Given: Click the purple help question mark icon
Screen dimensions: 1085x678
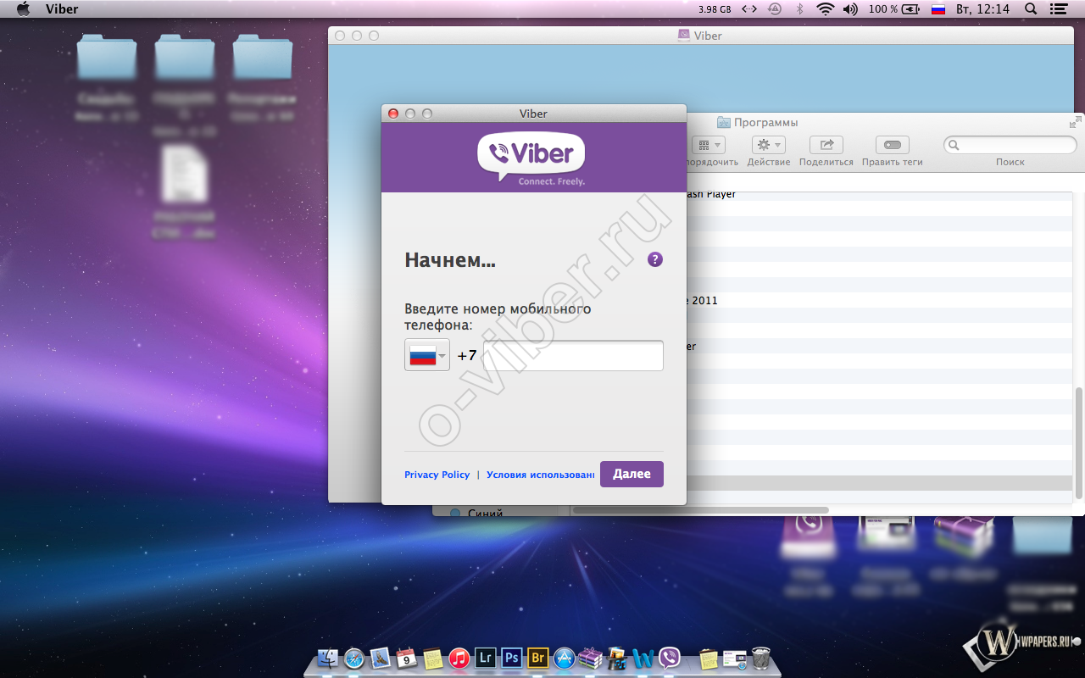Looking at the screenshot, I should [654, 259].
